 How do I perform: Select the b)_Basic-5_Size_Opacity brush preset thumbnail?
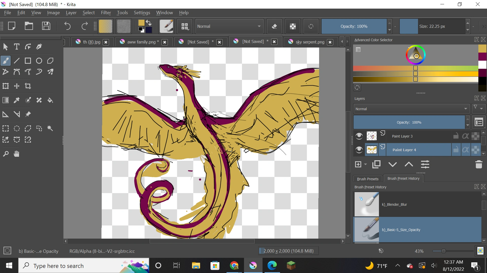point(367,230)
